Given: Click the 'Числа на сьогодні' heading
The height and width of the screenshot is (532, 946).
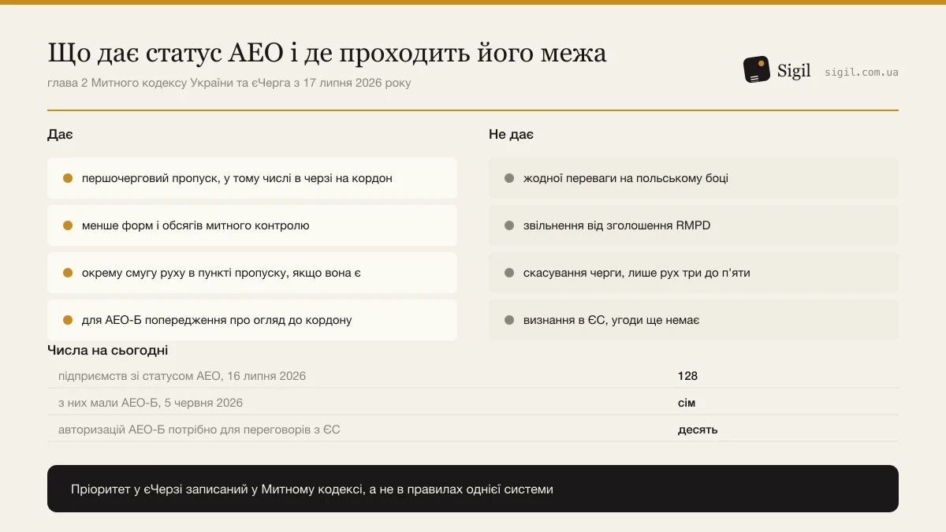Looking at the screenshot, I should (107, 351).
